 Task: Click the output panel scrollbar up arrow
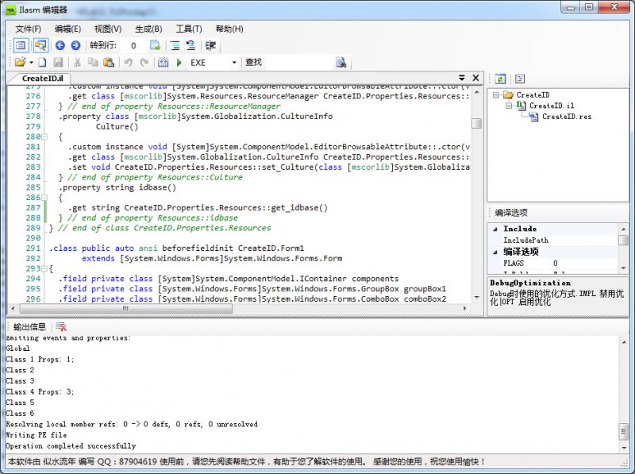(624, 343)
